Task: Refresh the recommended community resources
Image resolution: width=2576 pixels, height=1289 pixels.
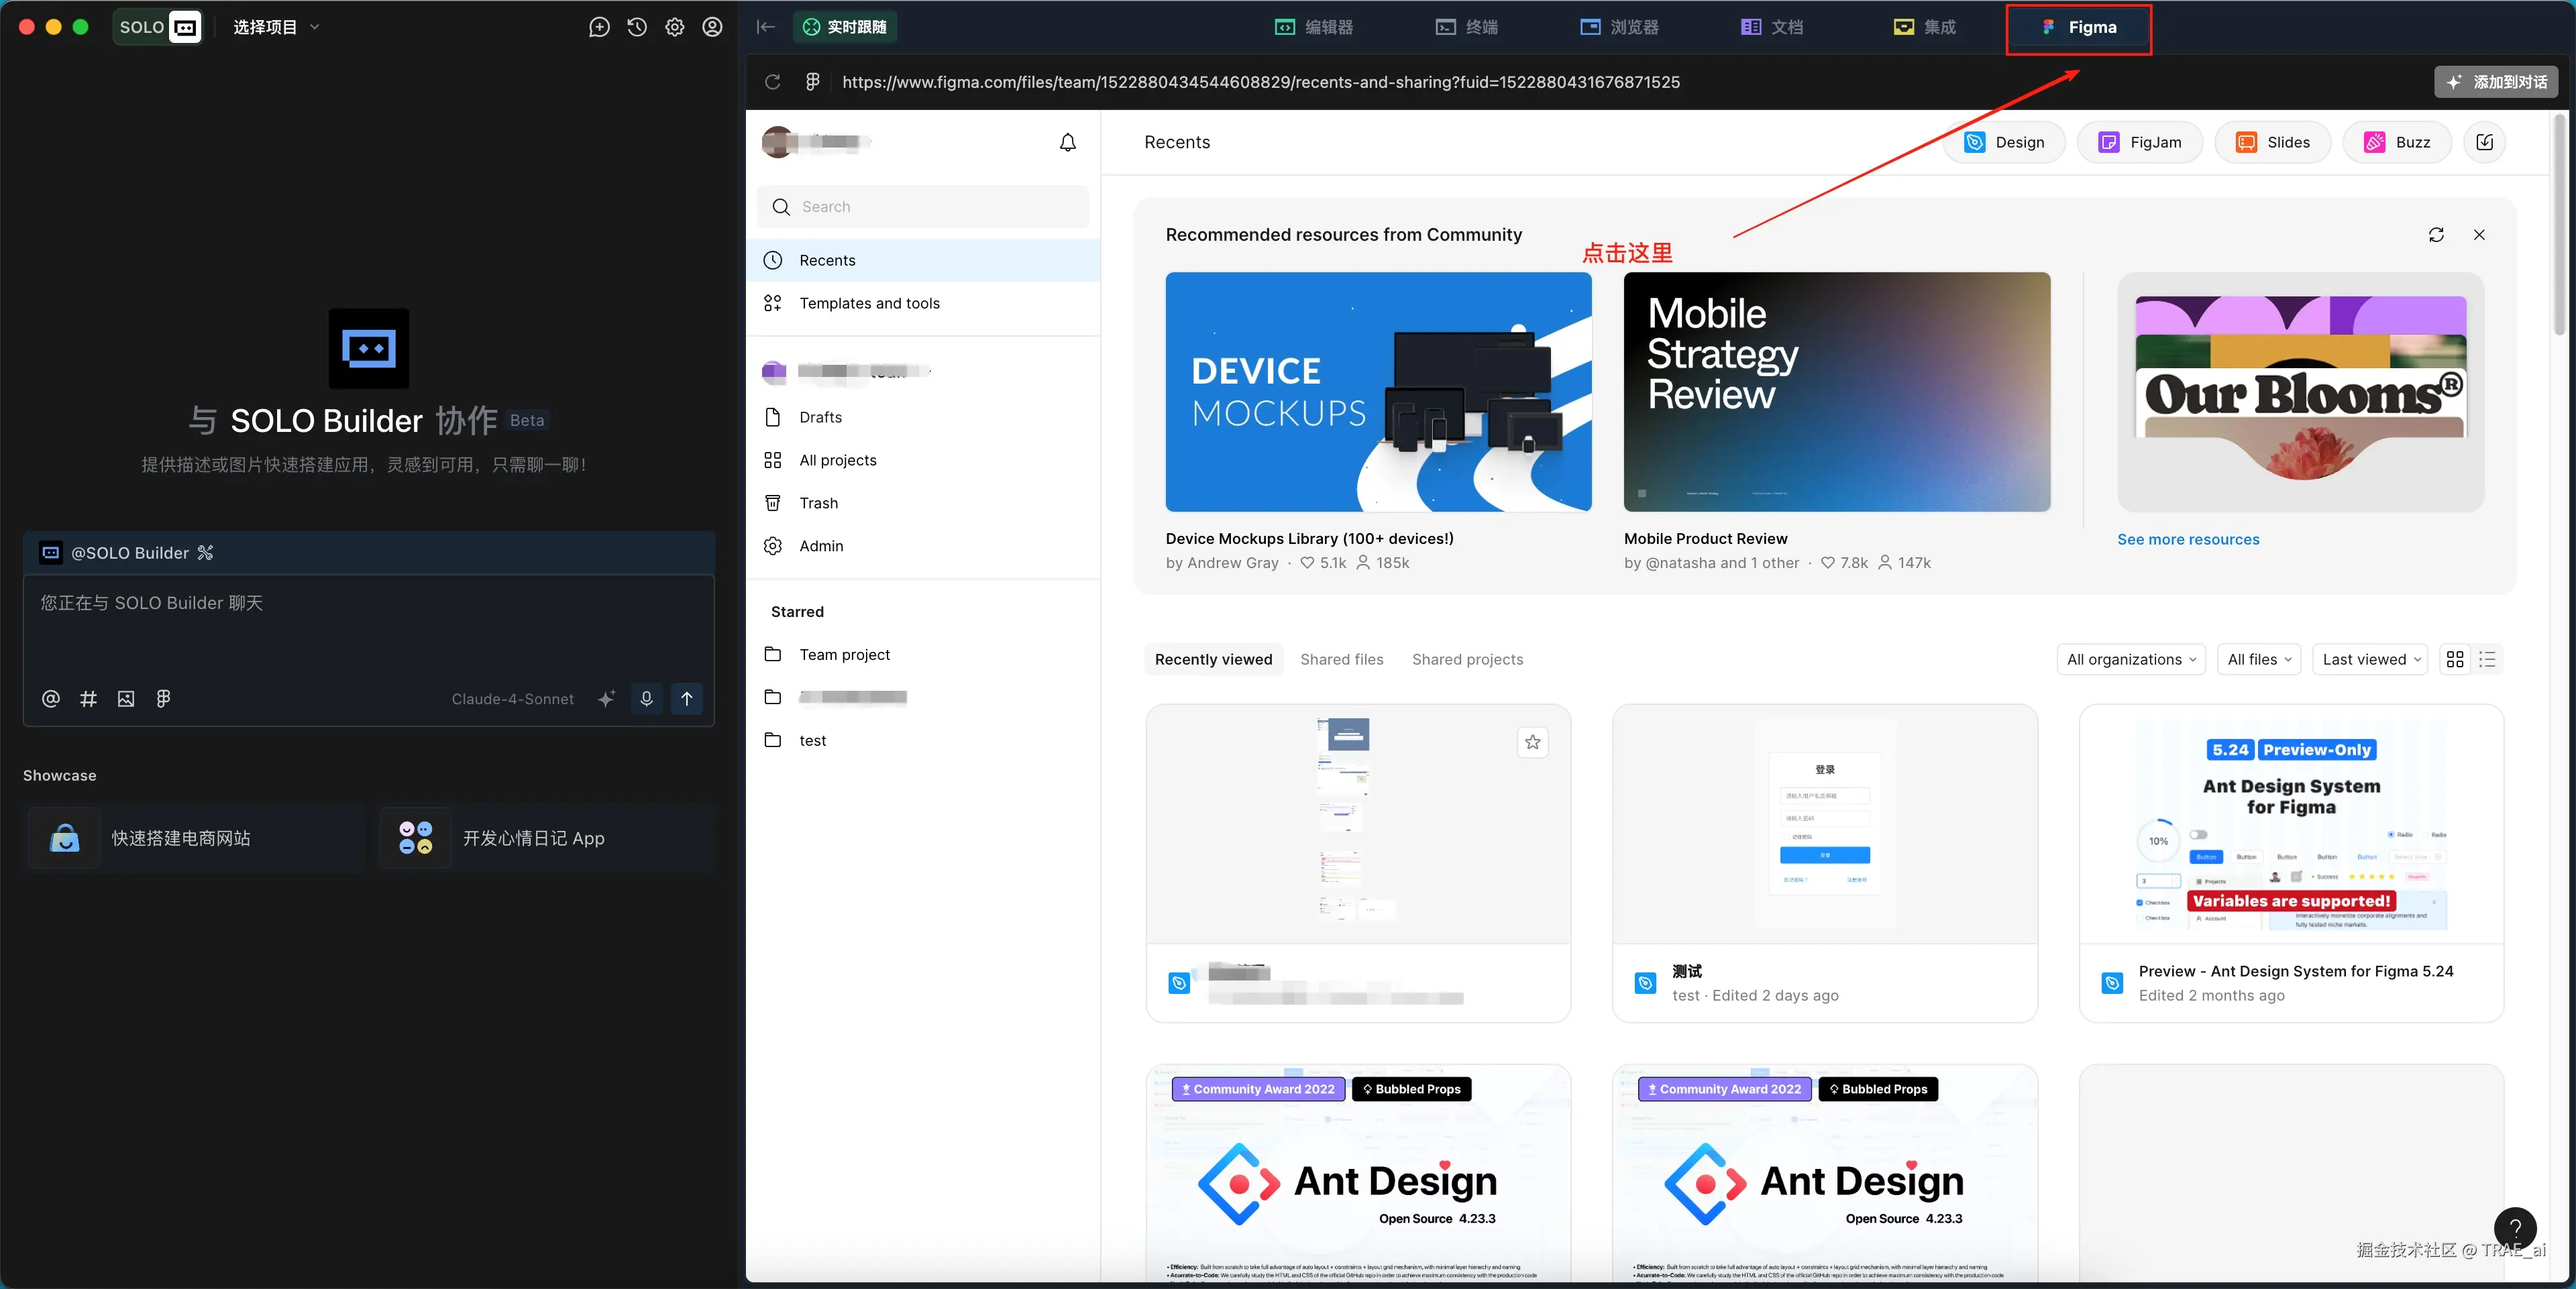Action: coord(2436,234)
